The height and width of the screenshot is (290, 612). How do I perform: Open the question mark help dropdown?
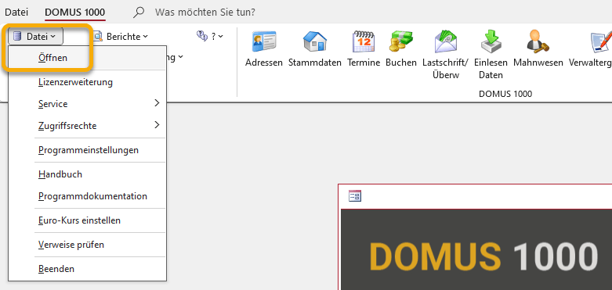[x=209, y=36]
